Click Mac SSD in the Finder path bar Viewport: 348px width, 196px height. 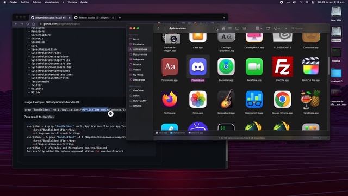(x=161, y=133)
